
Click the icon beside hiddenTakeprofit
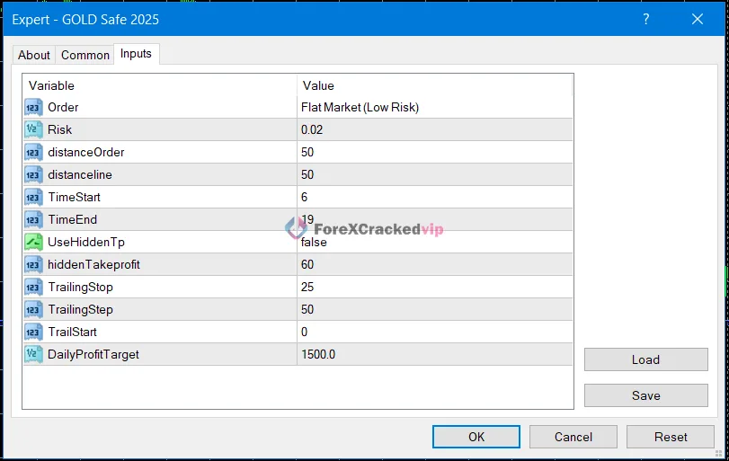[33, 264]
